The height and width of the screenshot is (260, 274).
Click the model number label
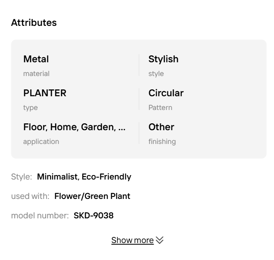click(x=40, y=216)
